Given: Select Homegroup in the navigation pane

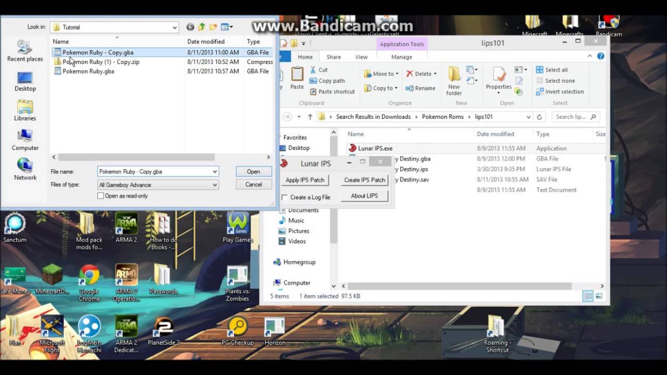Looking at the screenshot, I should tap(294, 262).
